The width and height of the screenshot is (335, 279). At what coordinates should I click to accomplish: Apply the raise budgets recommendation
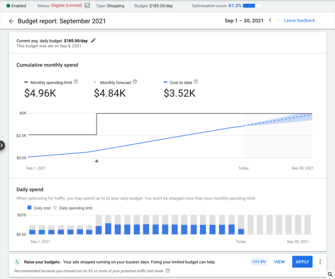point(302,262)
